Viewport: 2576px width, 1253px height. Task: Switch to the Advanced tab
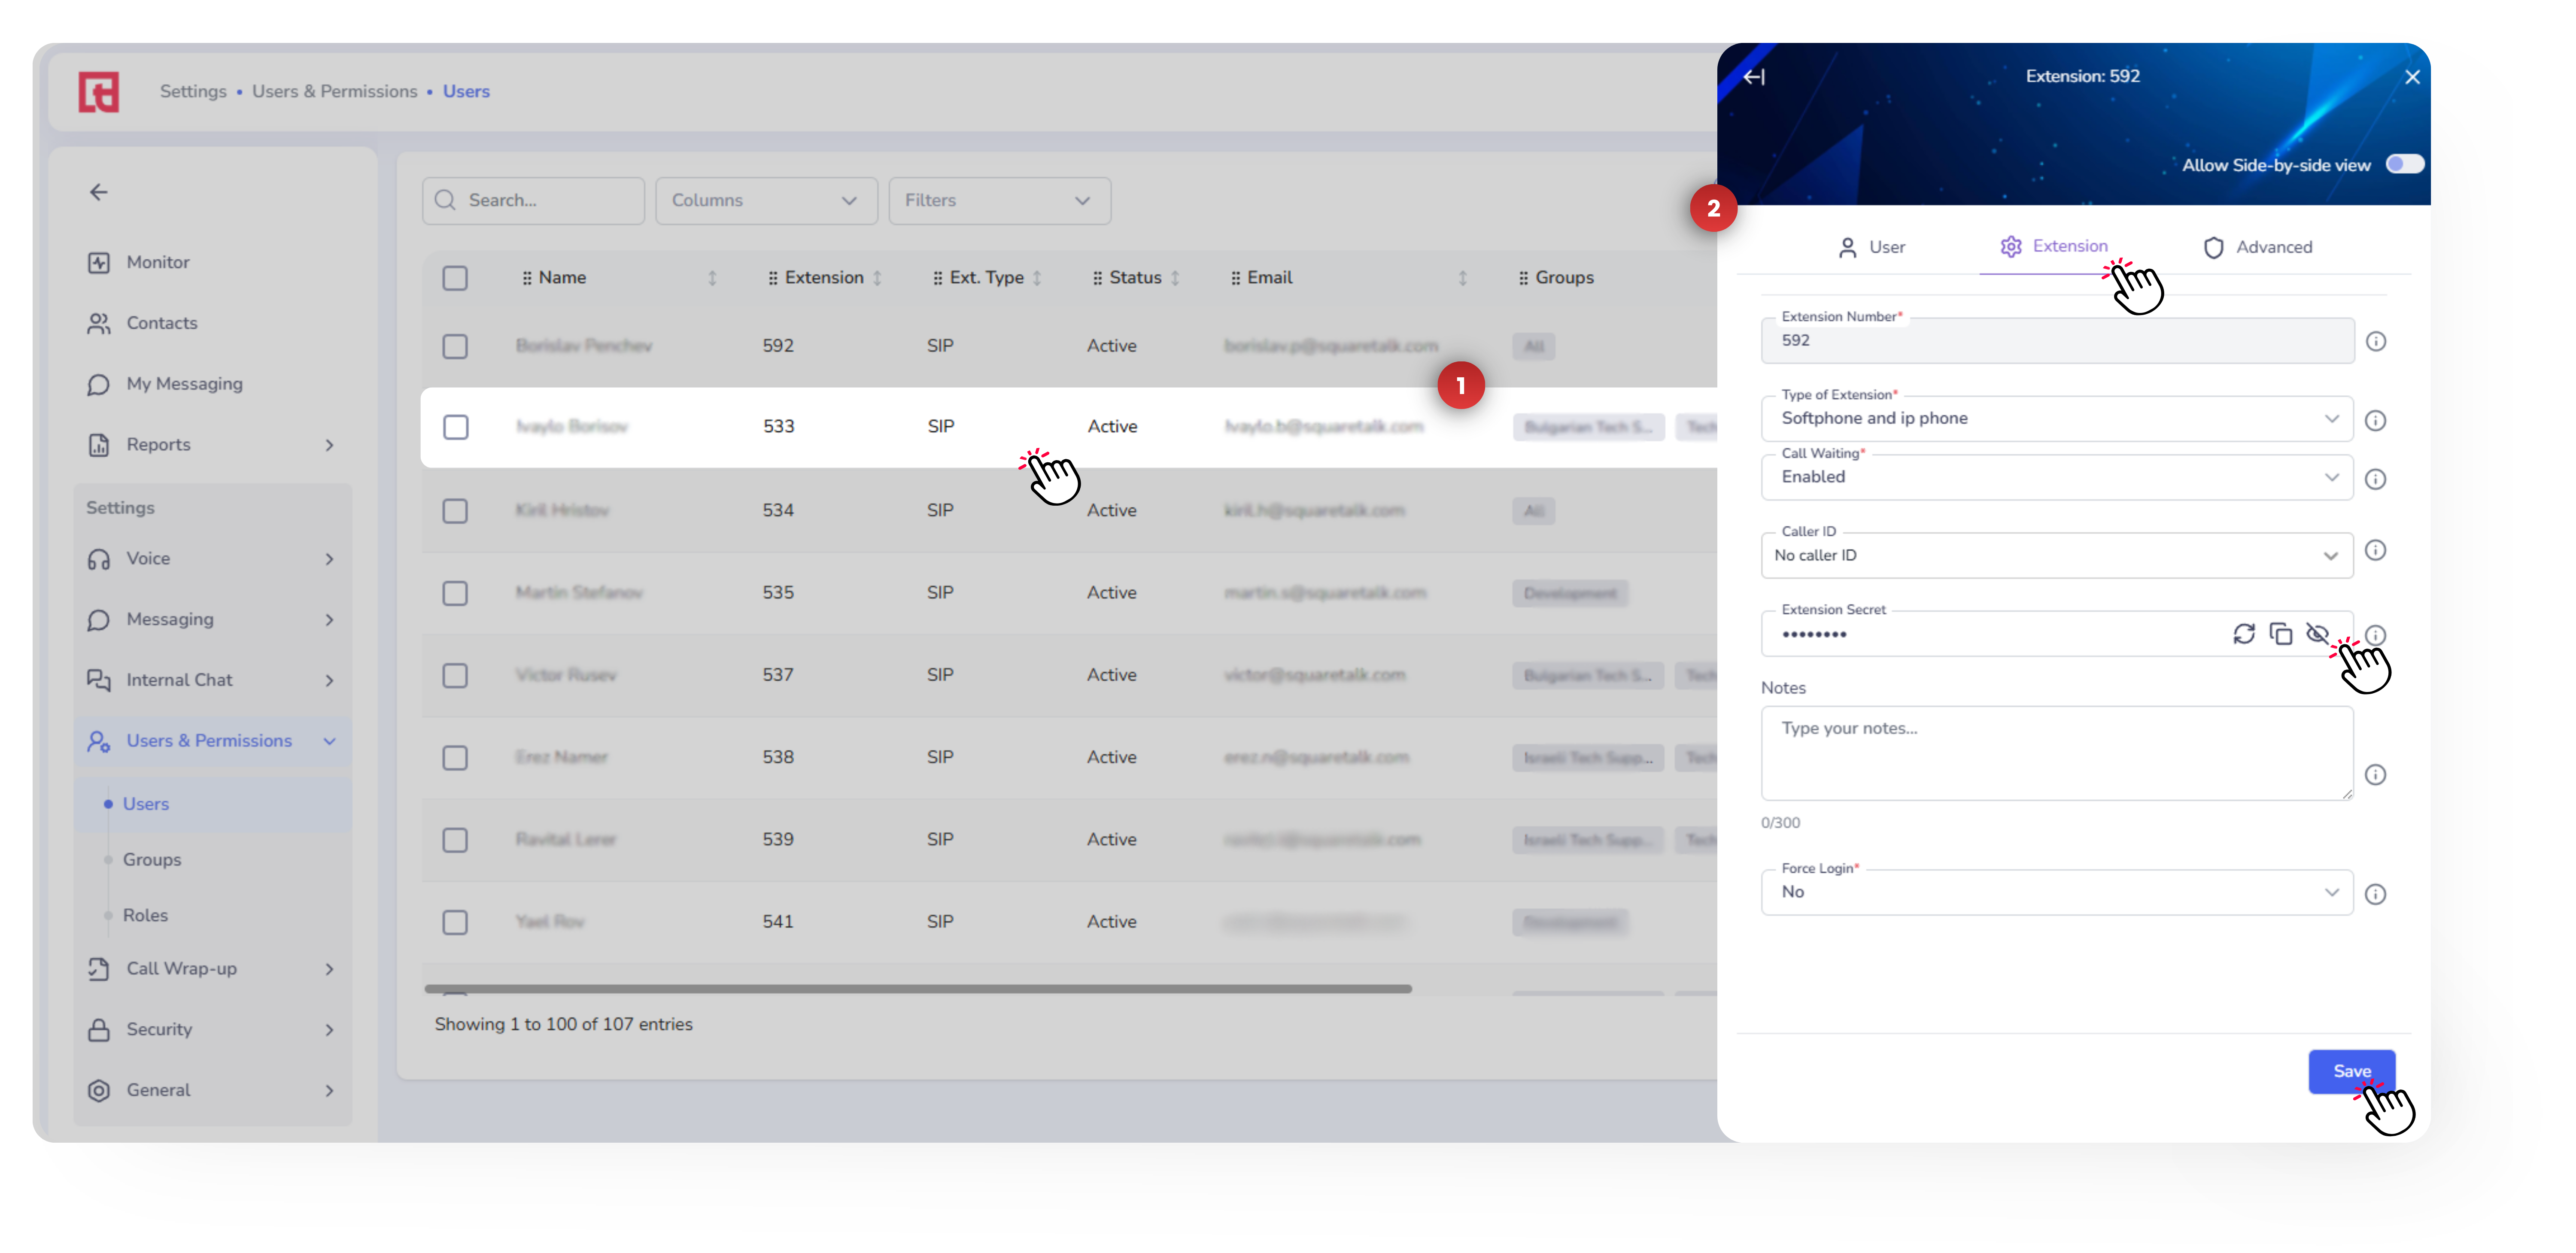(x=2257, y=247)
